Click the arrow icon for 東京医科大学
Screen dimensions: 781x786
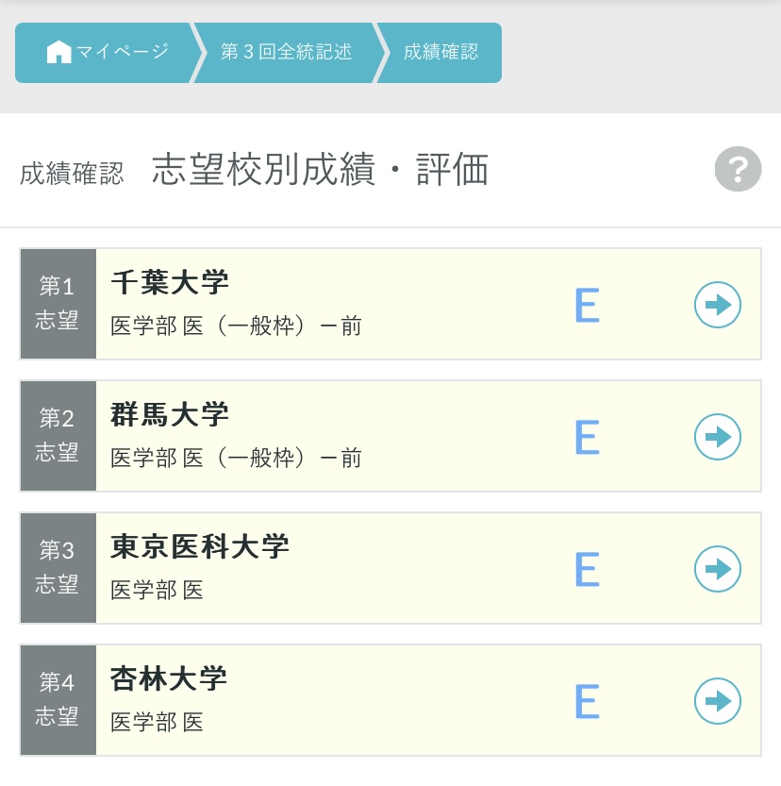coord(718,569)
